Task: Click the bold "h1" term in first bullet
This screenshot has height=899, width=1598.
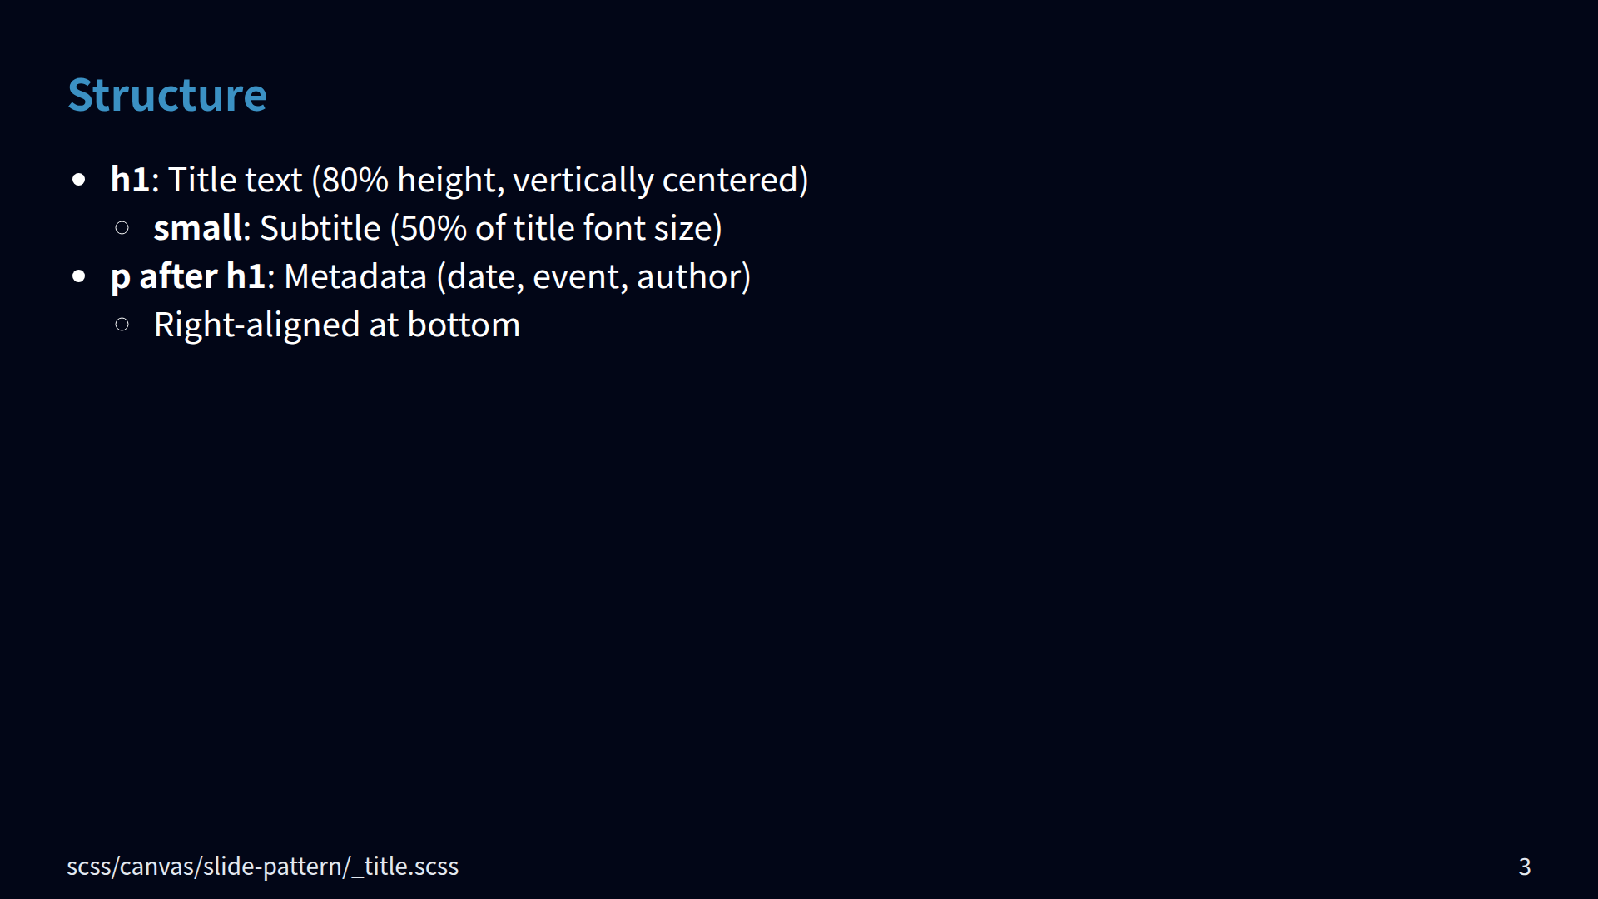Action: [x=130, y=180]
